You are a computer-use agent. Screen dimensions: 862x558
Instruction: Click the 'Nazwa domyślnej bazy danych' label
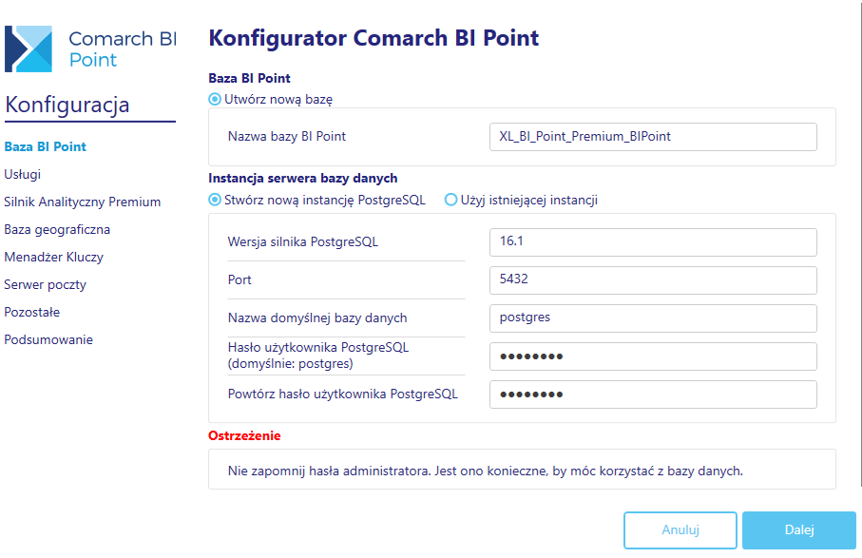click(x=317, y=317)
